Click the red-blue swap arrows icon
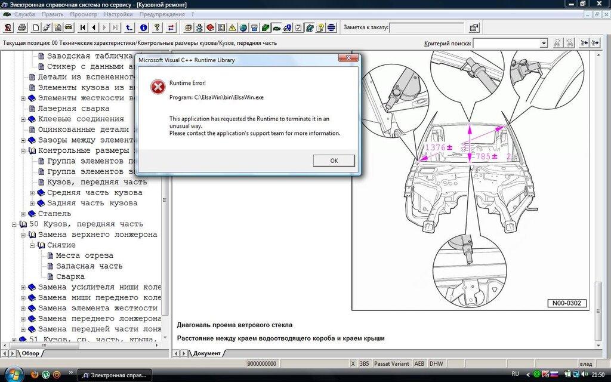 tap(171, 27)
